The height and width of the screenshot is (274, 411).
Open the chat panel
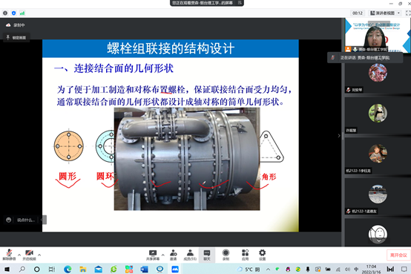pyautogui.click(x=207, y=255)
